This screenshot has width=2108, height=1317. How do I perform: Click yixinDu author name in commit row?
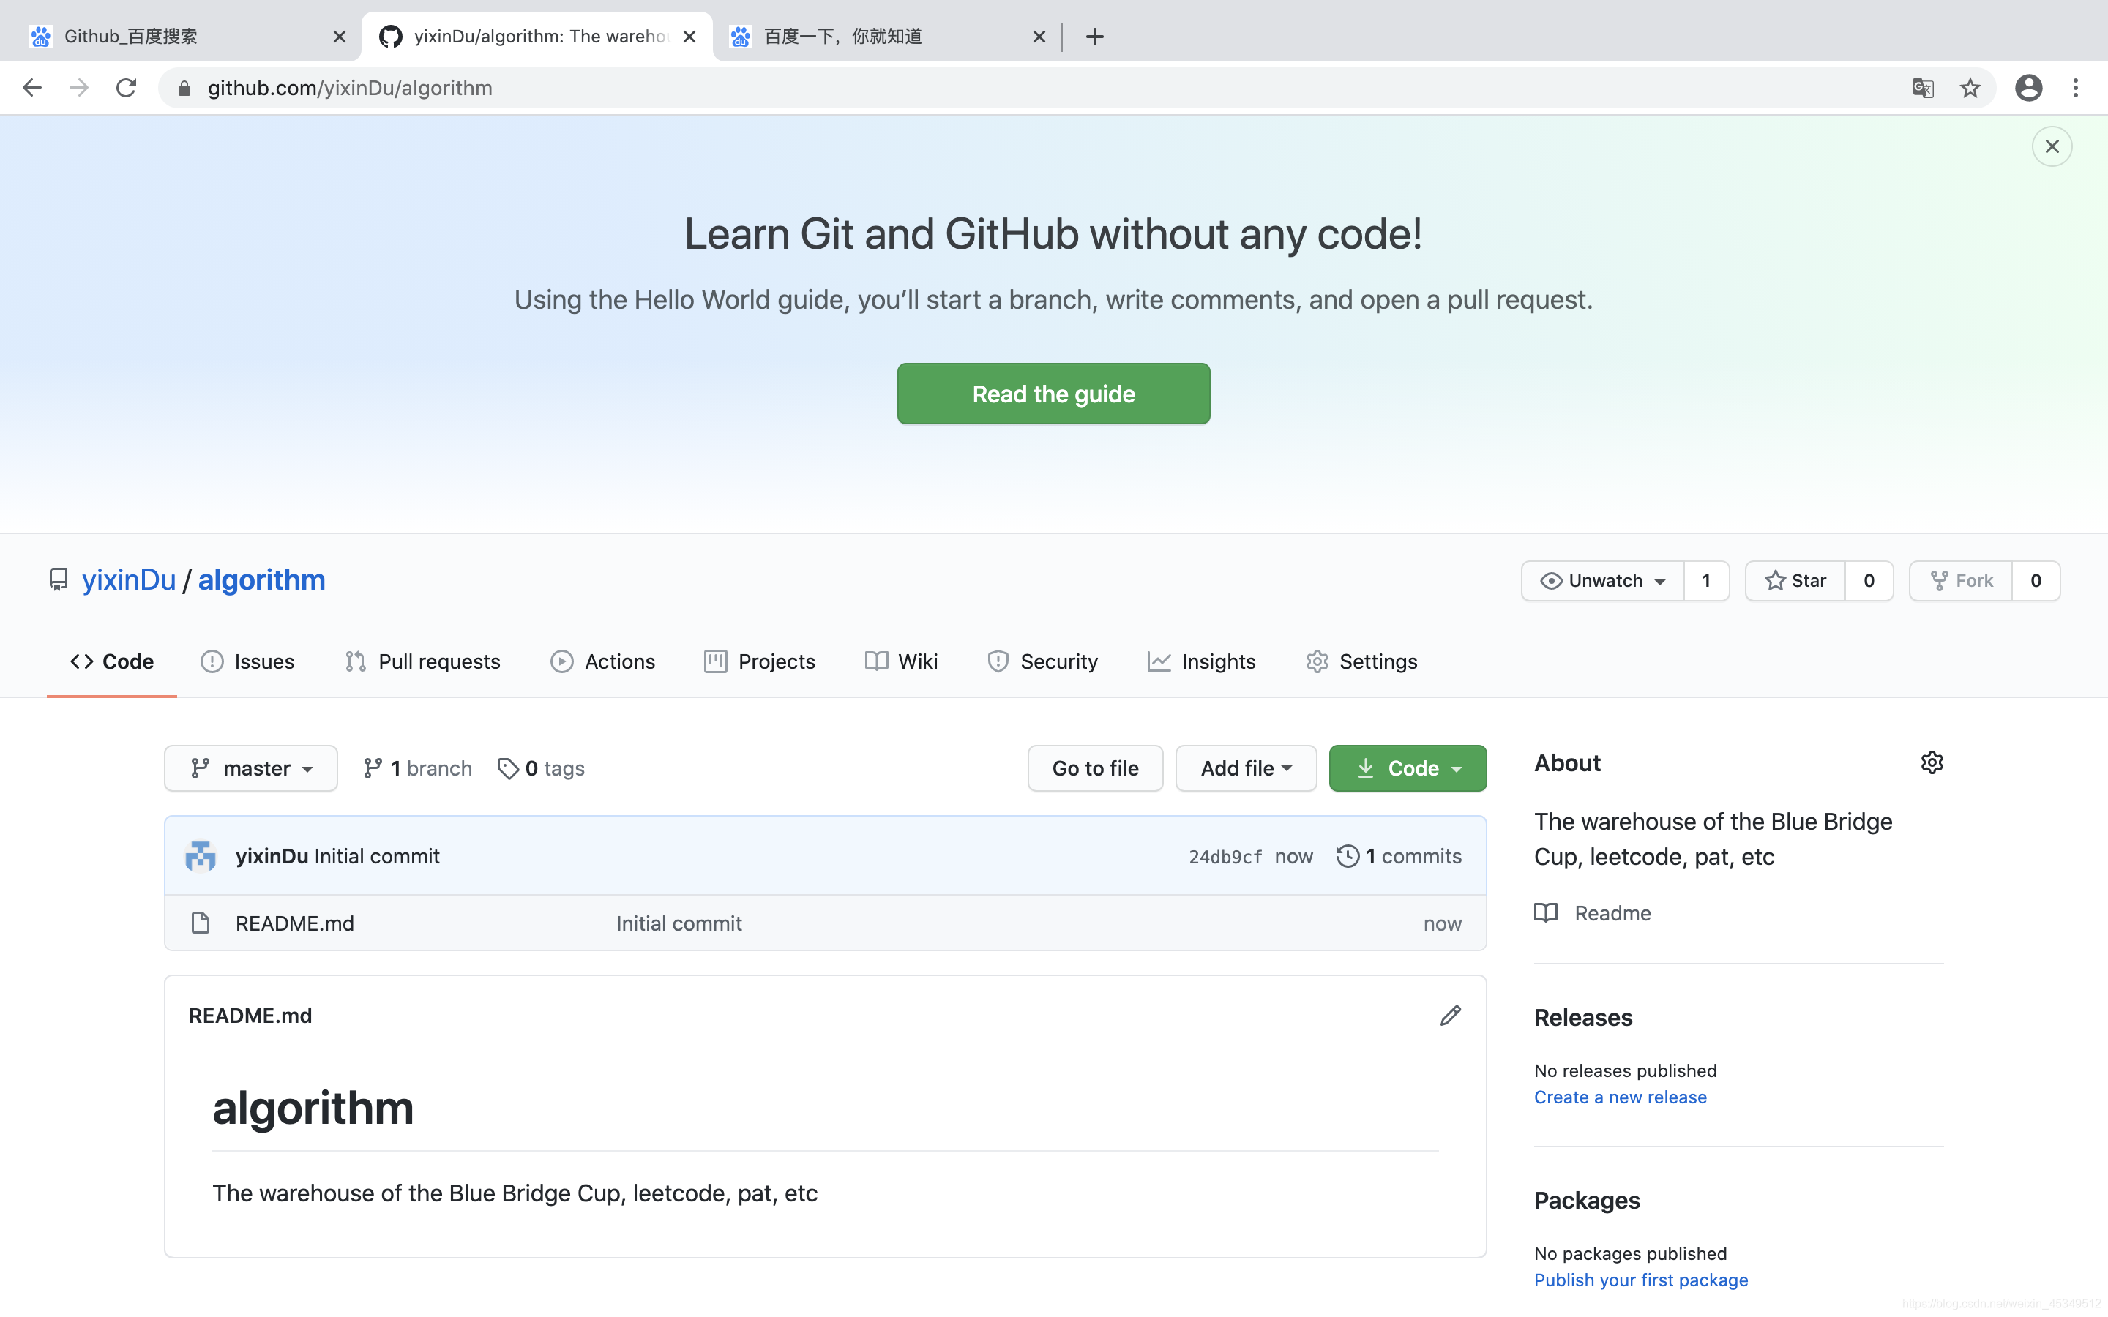[x=272, y=856]
